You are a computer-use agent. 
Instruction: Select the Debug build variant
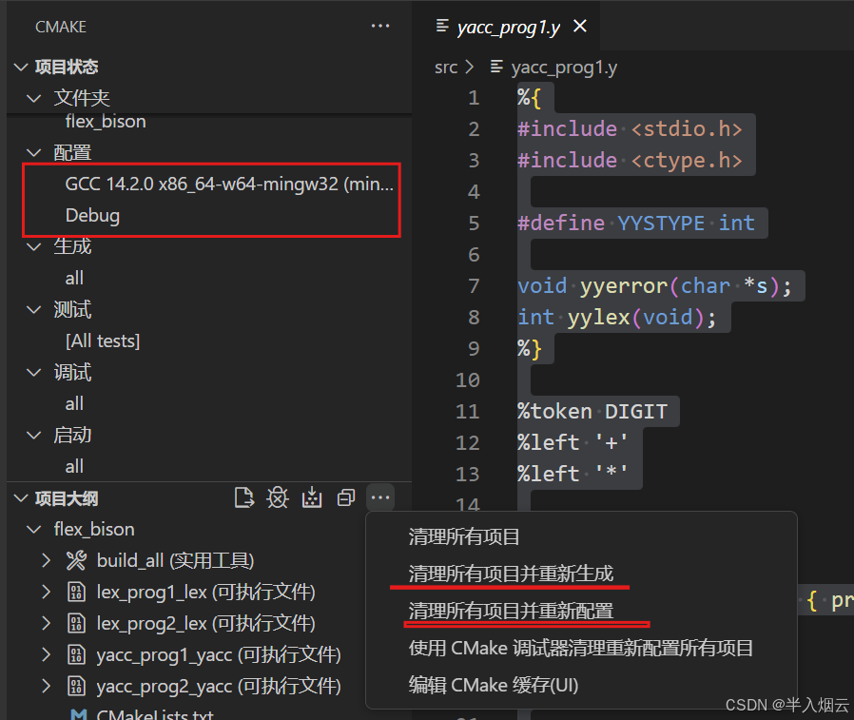coord(92,216)
